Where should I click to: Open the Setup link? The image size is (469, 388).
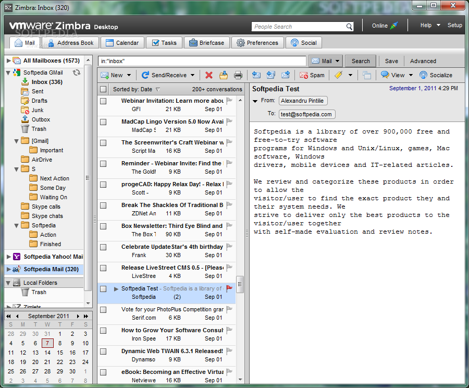click(x=454, y=25)
